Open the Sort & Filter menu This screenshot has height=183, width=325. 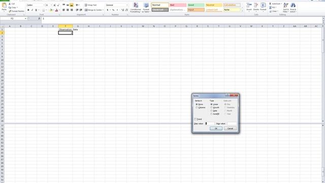(286, 8)
